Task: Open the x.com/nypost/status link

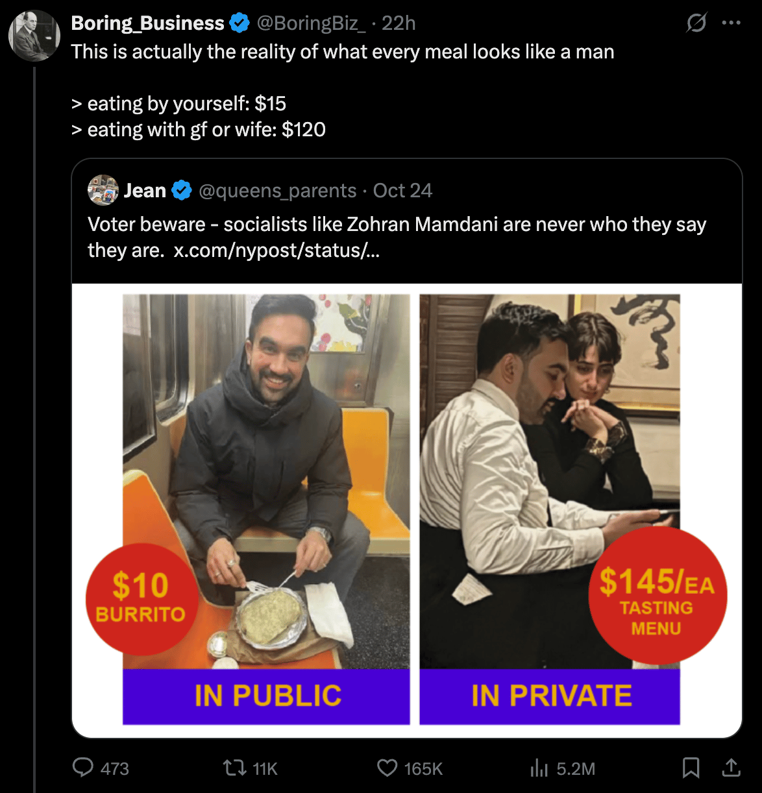Action: [277, 250]
